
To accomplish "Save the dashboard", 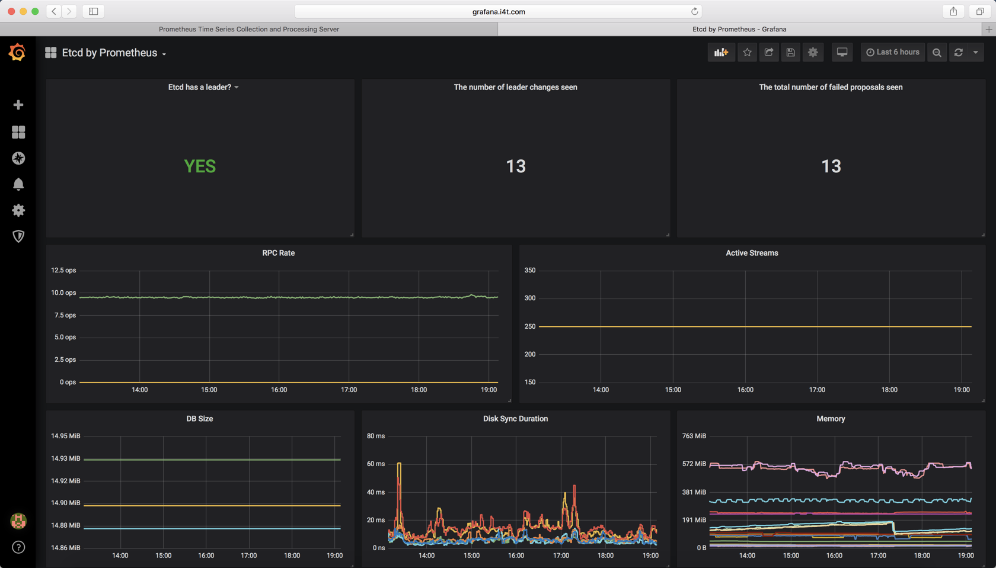I will [791, 52].
